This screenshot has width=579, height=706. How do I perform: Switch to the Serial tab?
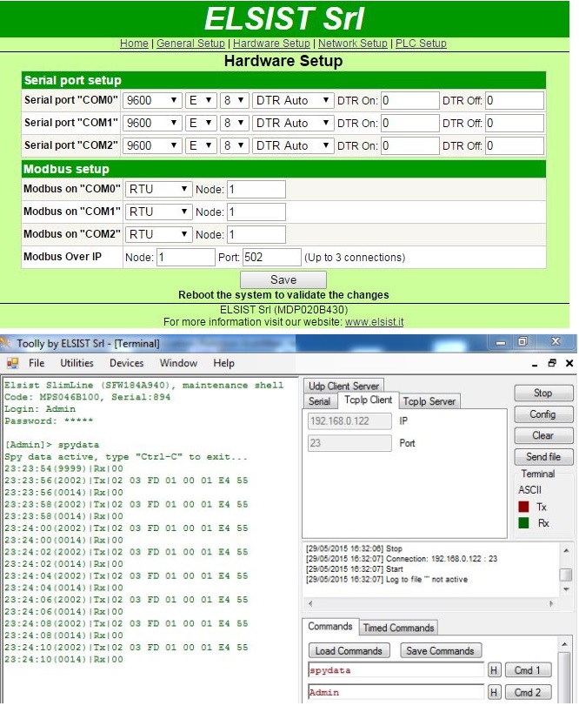(x=320, y=401)
